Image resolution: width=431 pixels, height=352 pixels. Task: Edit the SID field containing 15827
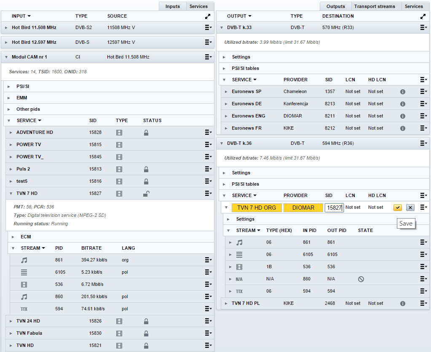334,208
